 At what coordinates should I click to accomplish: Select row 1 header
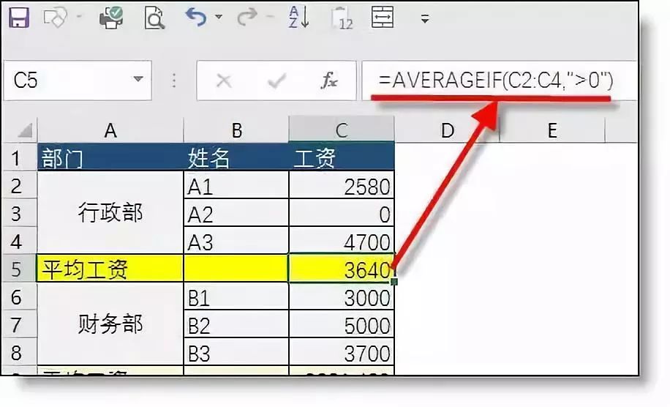point(20,158)
